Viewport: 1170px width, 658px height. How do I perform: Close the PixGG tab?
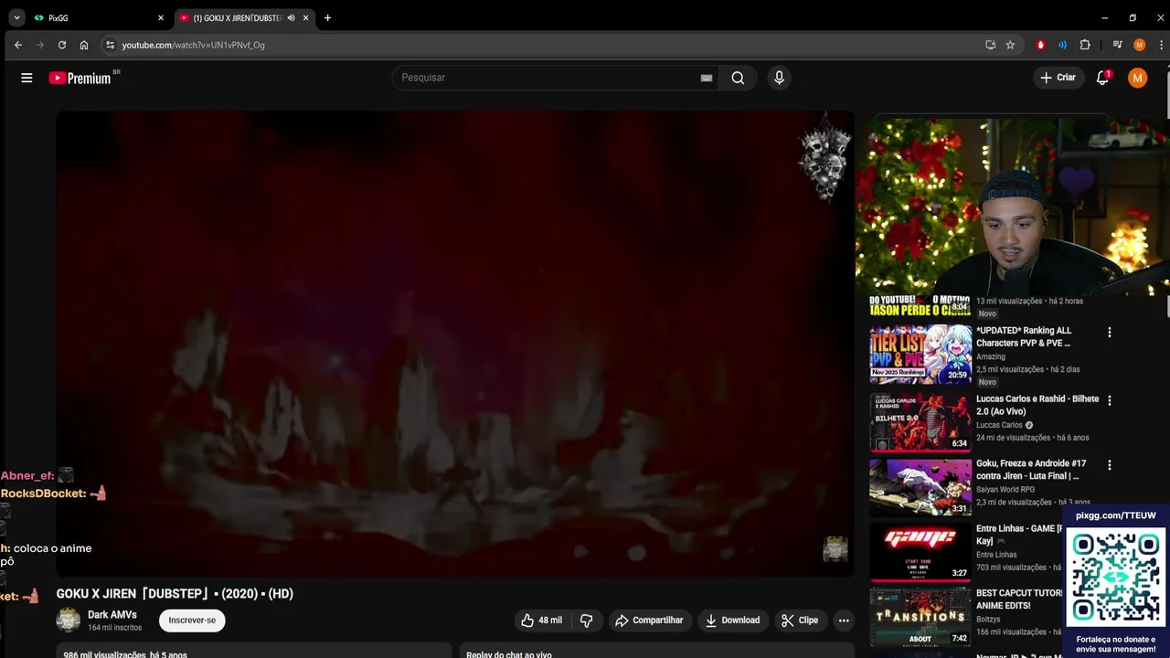pos(161,18)
